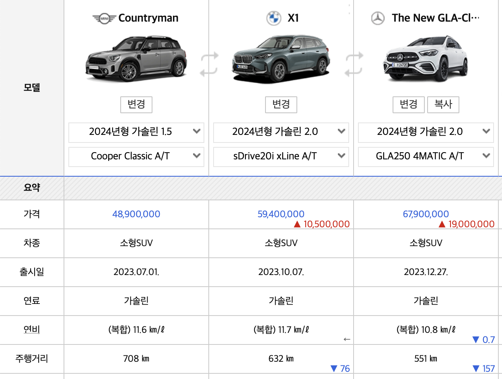Click the underlined 연비 row label
The width and height of the screenshot is (502, 379).
(x=31, y=330)
